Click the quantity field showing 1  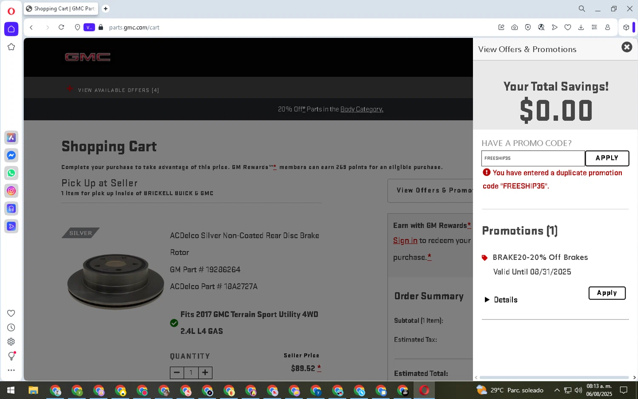[x=191, y=373]
